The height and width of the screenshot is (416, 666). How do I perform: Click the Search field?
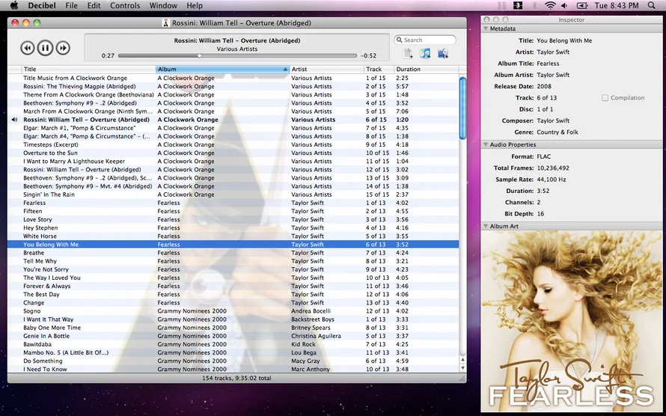(x=427, y=40)
